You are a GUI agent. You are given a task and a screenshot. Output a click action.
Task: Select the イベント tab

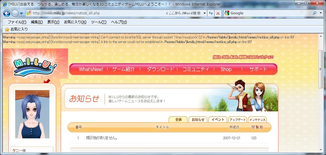tap(217, 120)
